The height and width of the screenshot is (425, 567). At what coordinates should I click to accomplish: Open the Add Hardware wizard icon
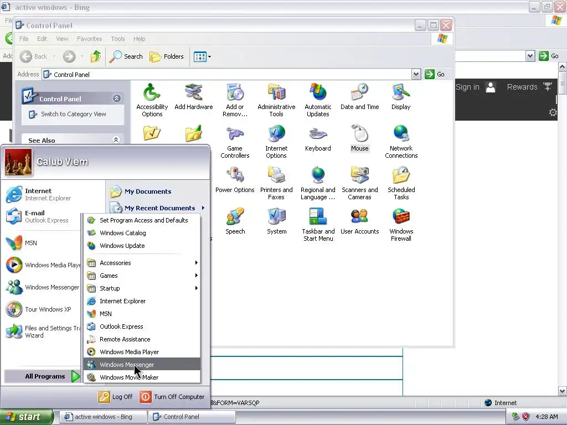point(193,97)
